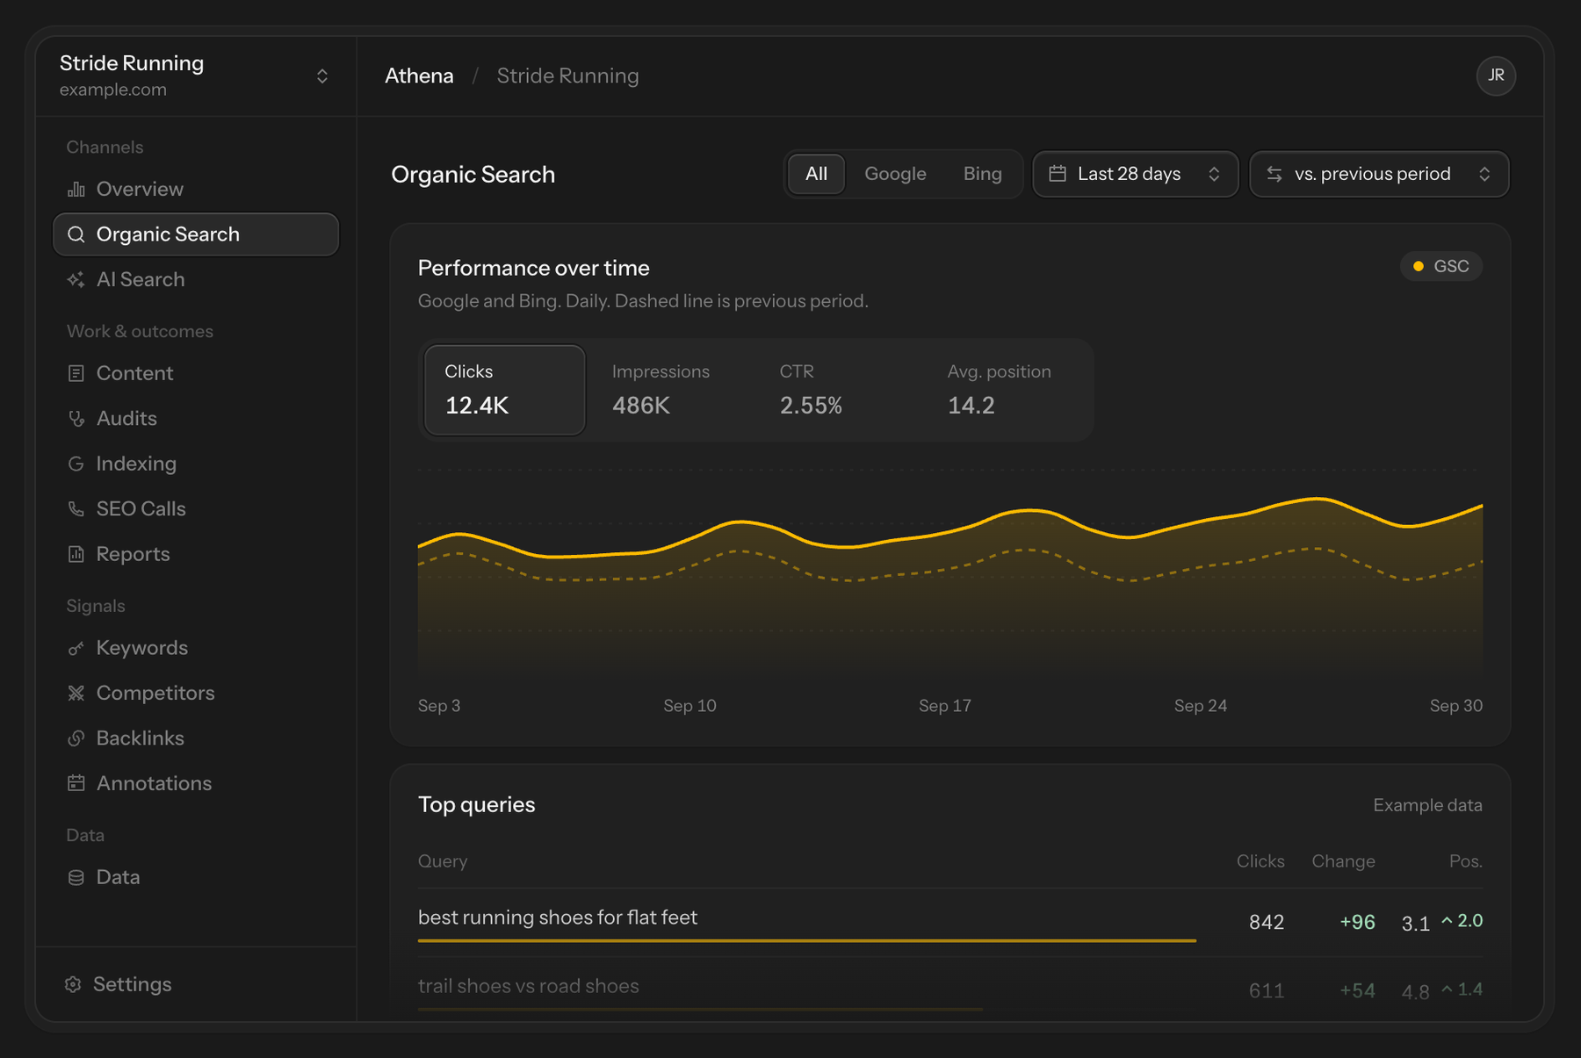1581x1058 pixels.
Task: Go to AI Search in sidebar
Action: click(195, 279)
